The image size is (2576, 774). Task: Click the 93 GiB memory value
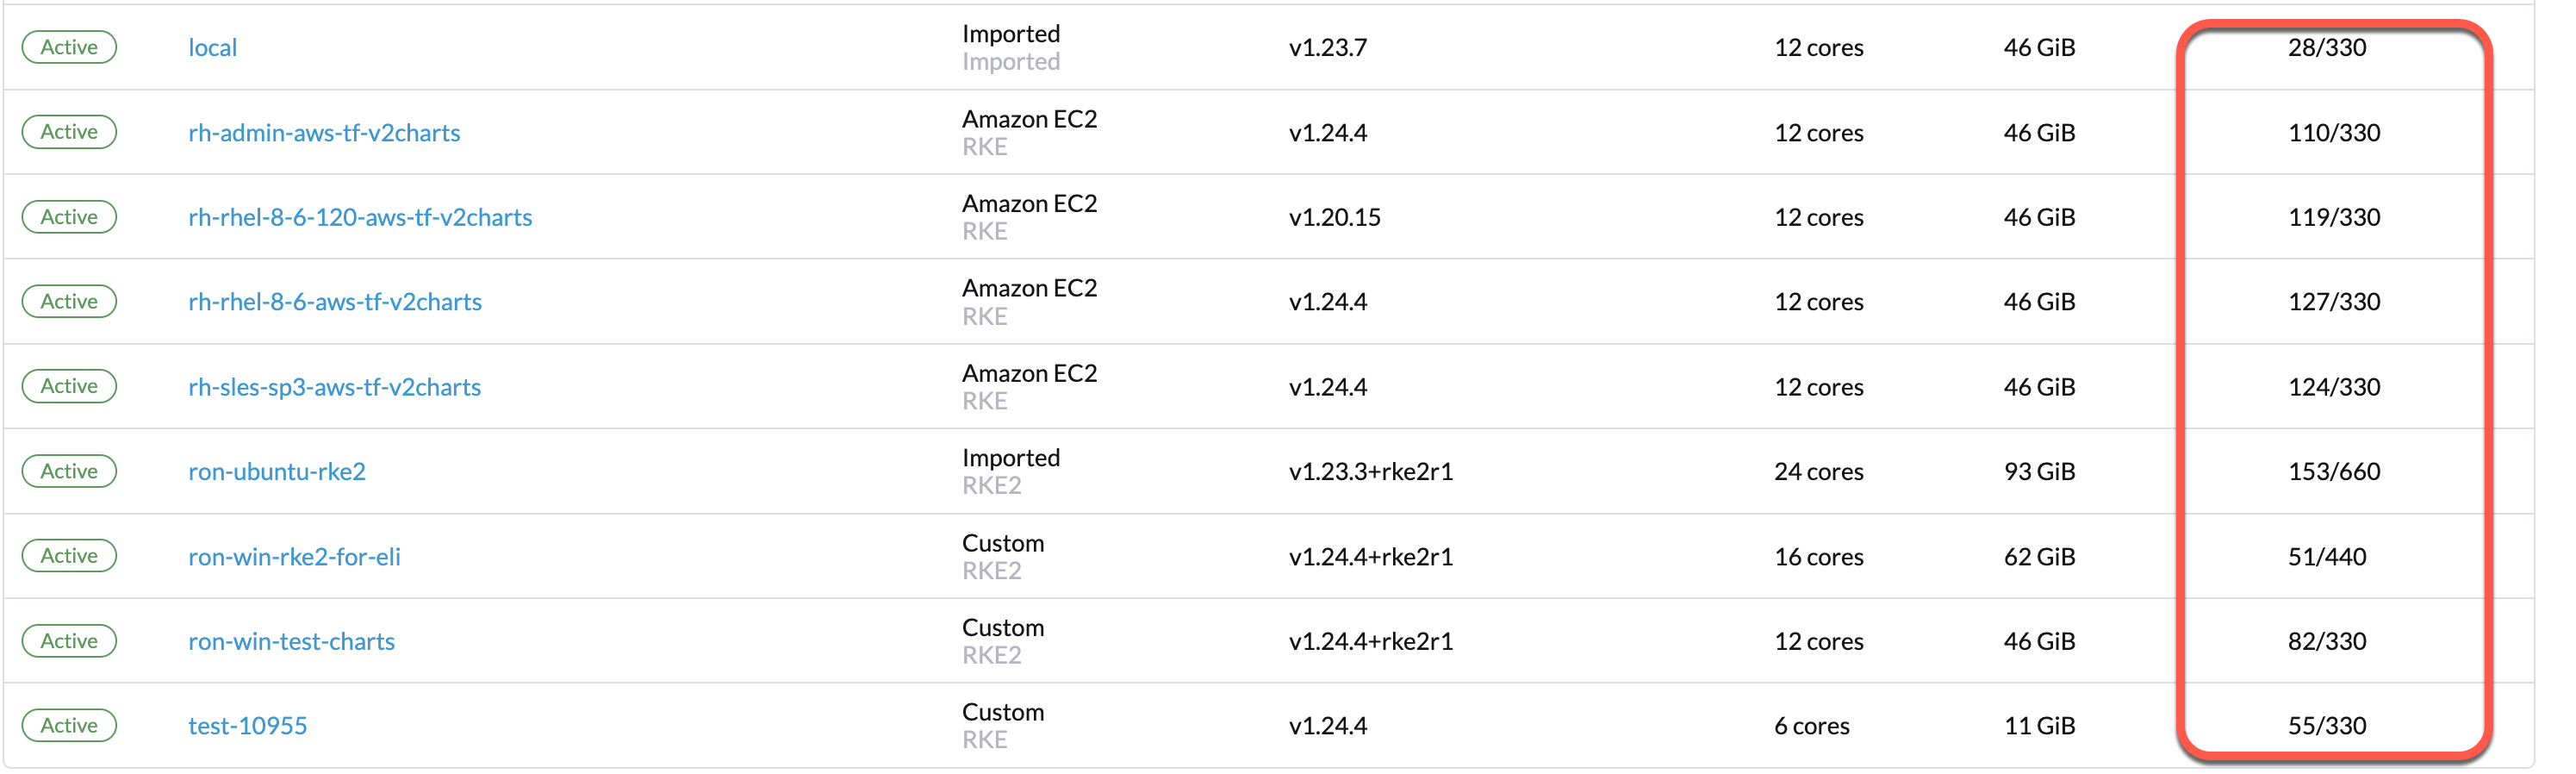(2039, 471)
